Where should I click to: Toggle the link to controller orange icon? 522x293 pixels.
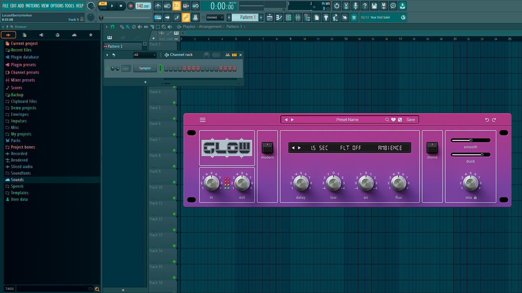pos(186,17)
